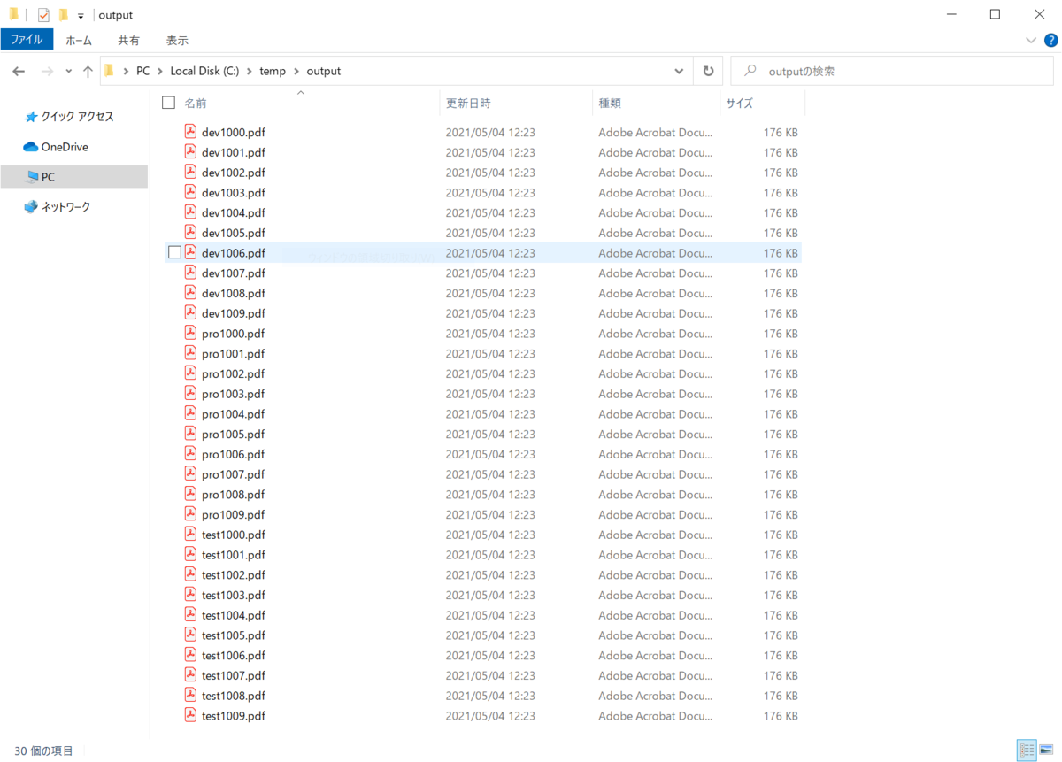Screen dimensions: 1062x762
Task: Click the Quick Access star icon
Action: (x=32, y=117)
